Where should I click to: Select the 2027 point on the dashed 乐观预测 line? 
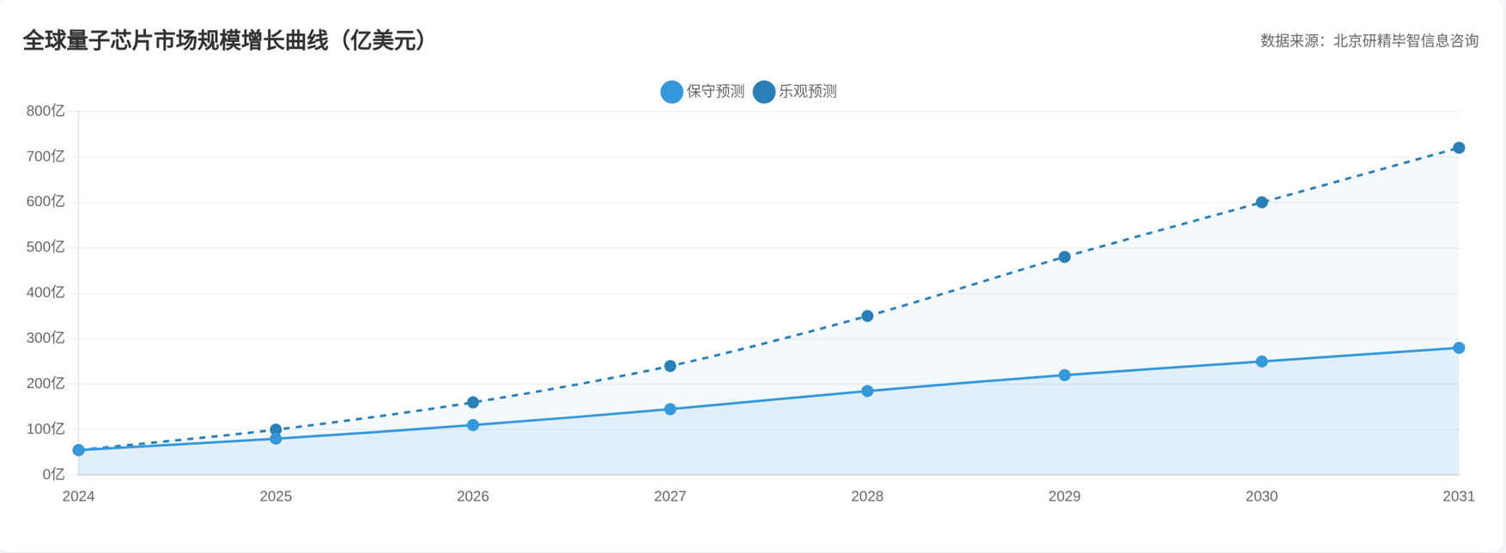click(670, 366)
